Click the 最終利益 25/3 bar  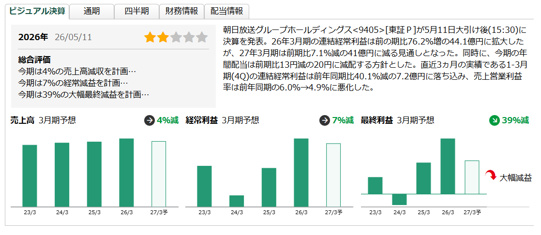pyautogui.click(x=424, y=178)
